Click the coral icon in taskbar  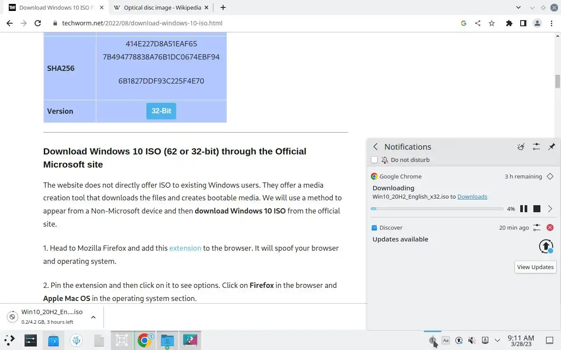pyautogui.click(x=76, y=339)
